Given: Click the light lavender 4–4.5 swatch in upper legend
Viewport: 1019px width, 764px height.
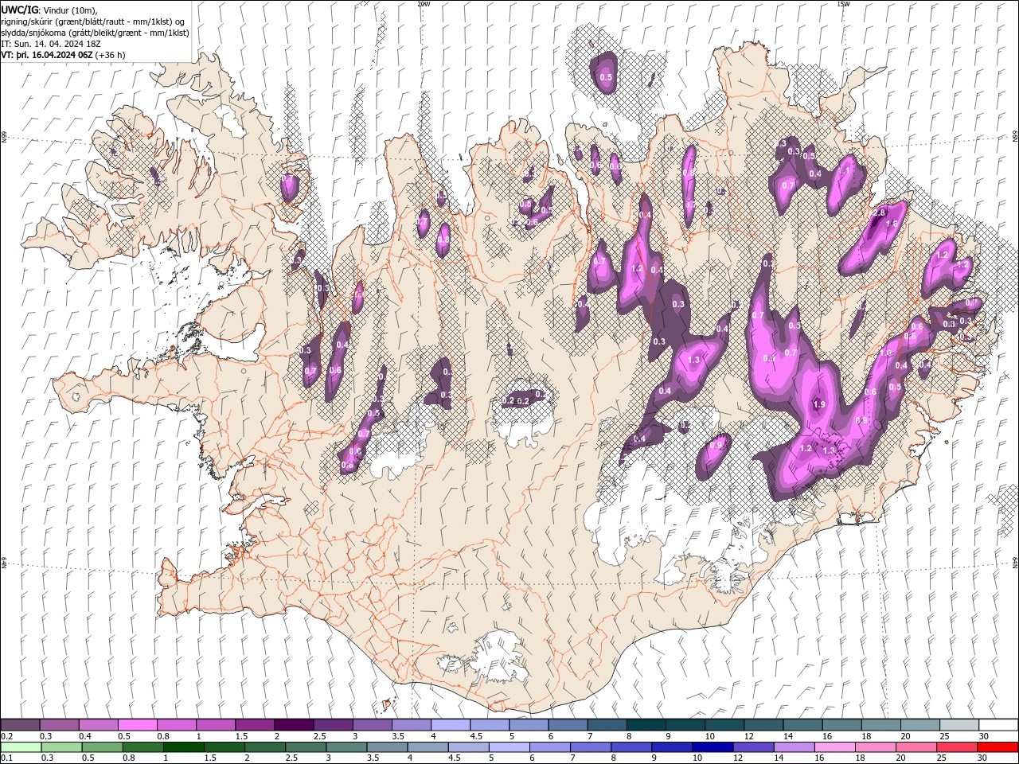Looking at the screenshot, I should pyautogui.click(x=450, y=725).
